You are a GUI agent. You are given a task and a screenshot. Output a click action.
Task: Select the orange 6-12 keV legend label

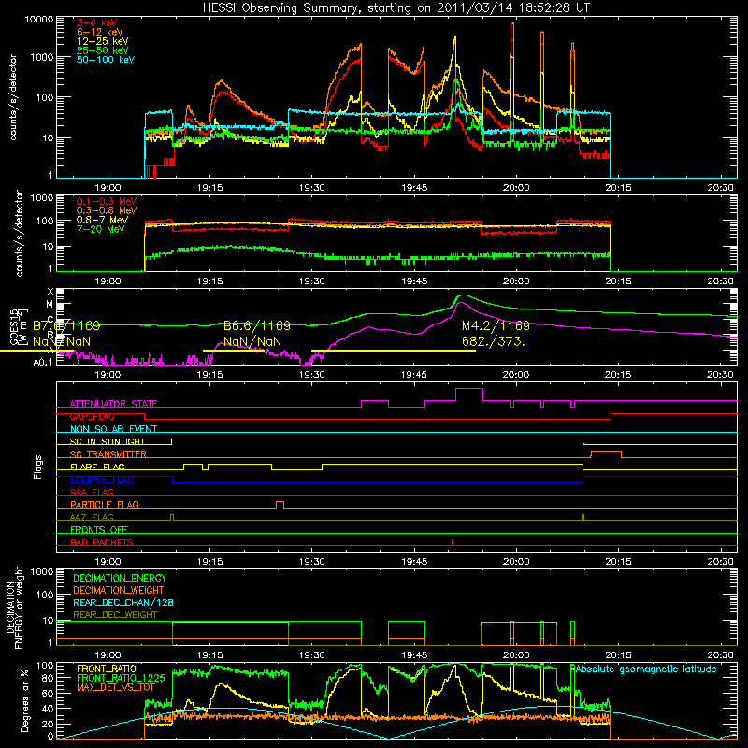100,32
